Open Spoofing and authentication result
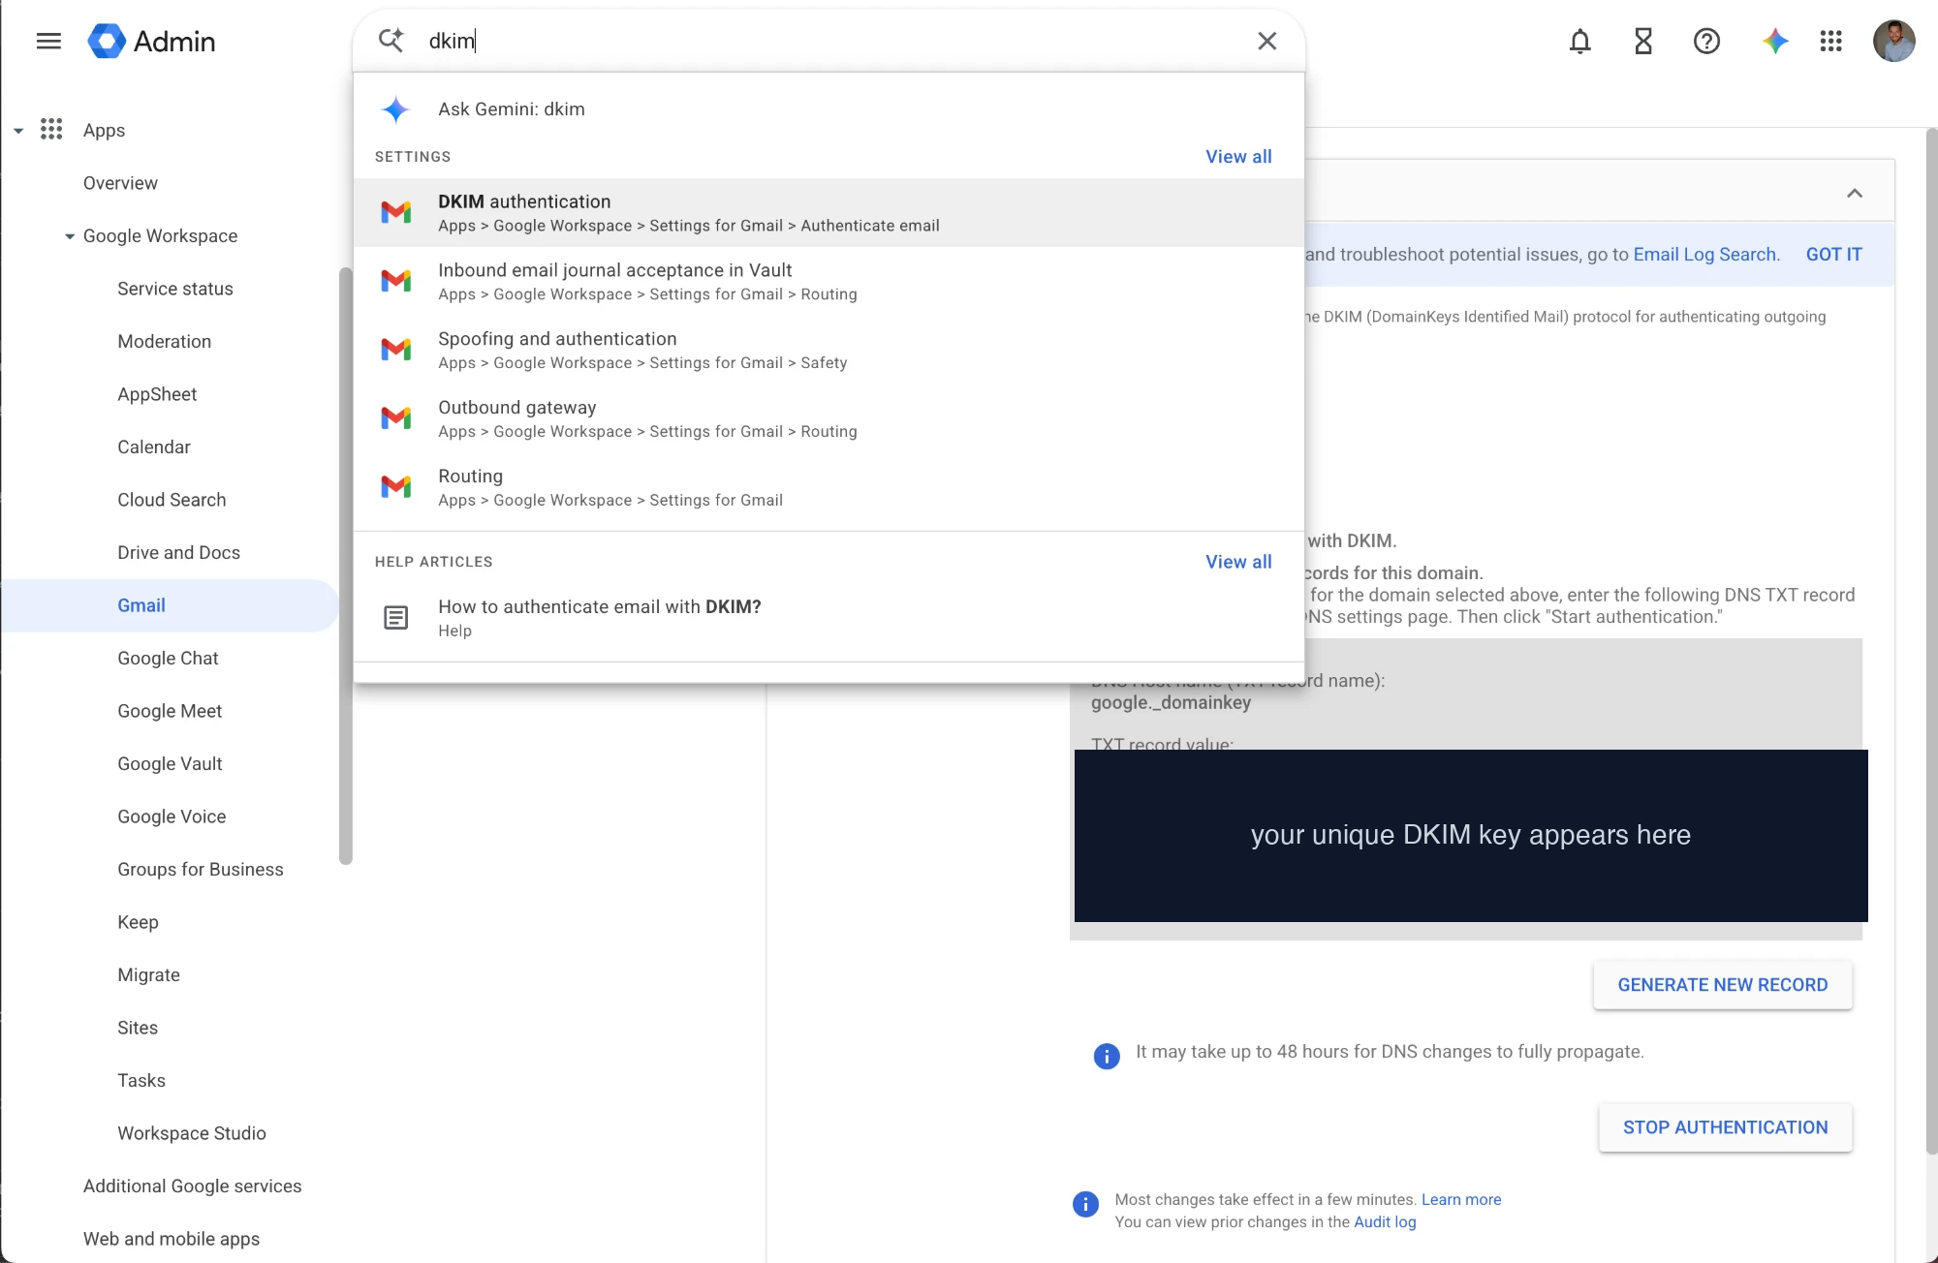 coord(828,350)
